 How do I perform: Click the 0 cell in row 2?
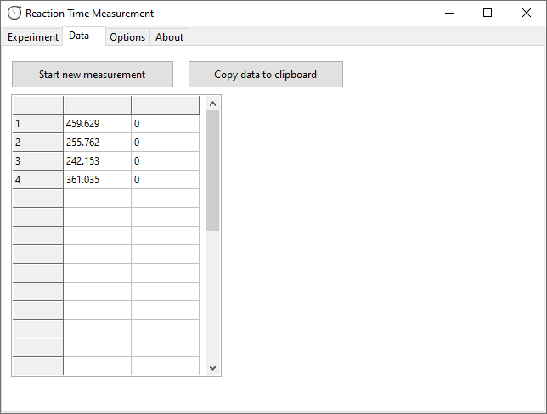click(x=166, y=143)
